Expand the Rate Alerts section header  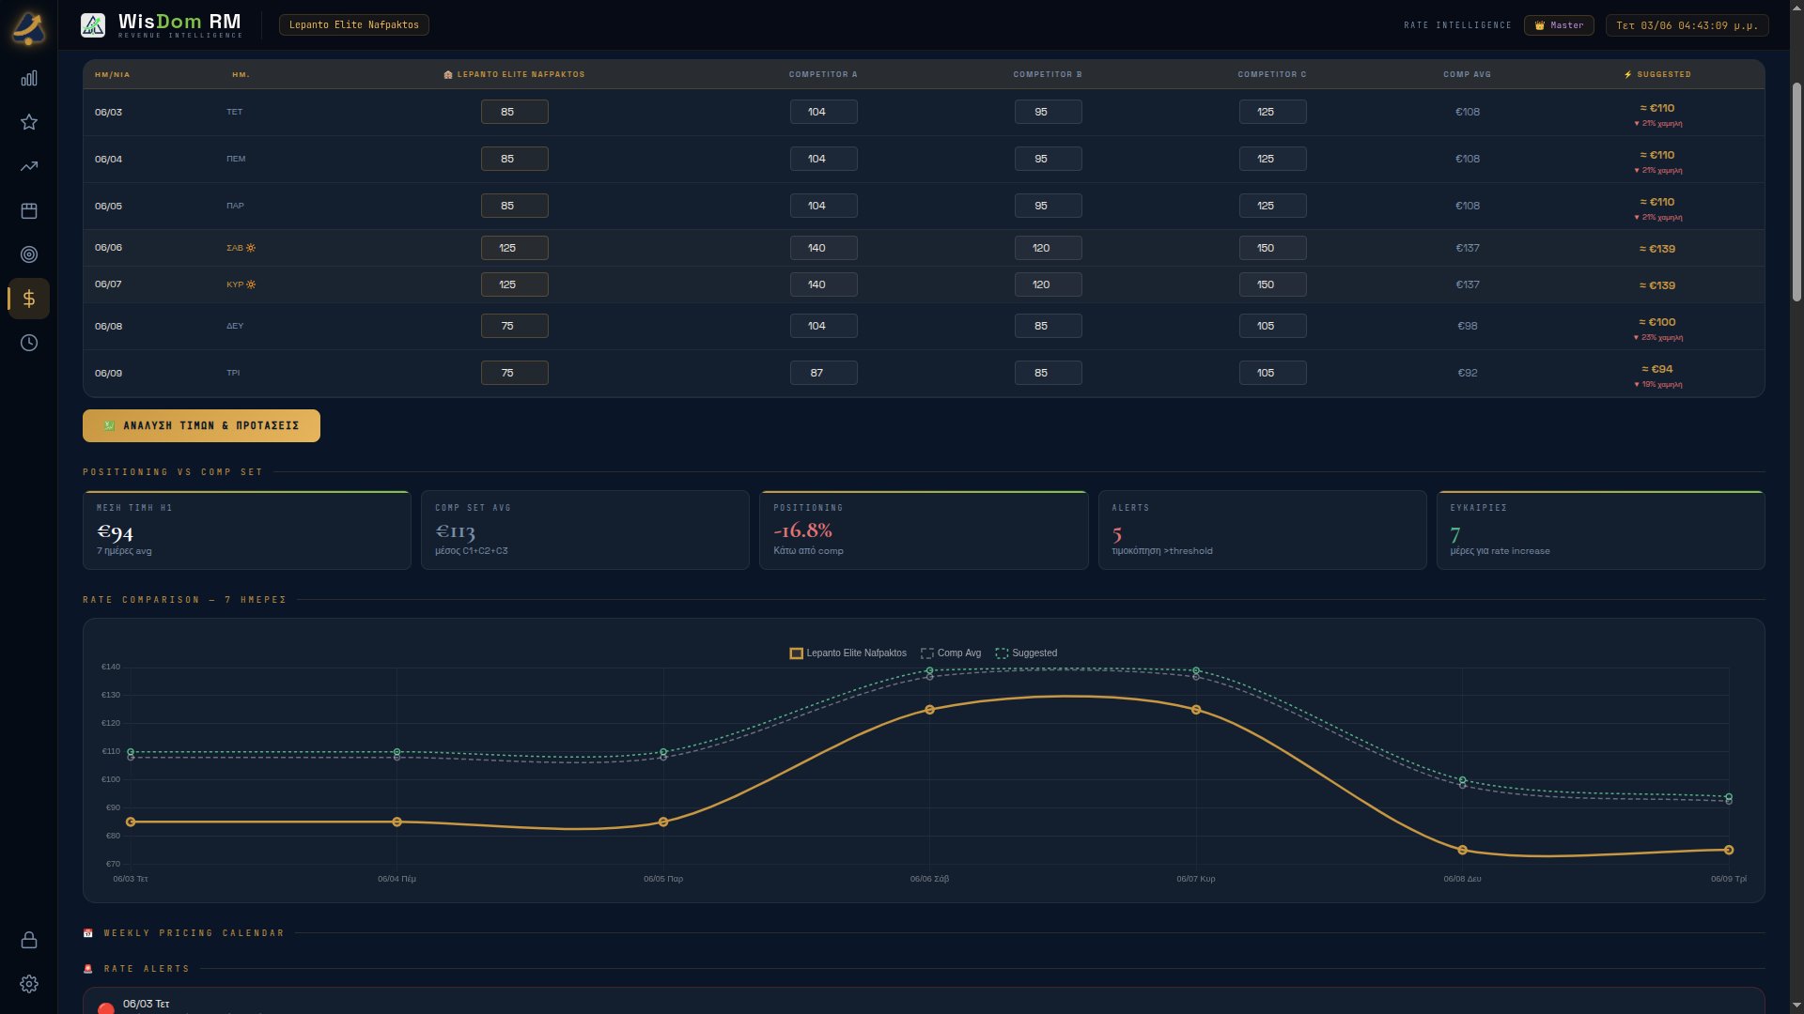(x=137, y=969)
